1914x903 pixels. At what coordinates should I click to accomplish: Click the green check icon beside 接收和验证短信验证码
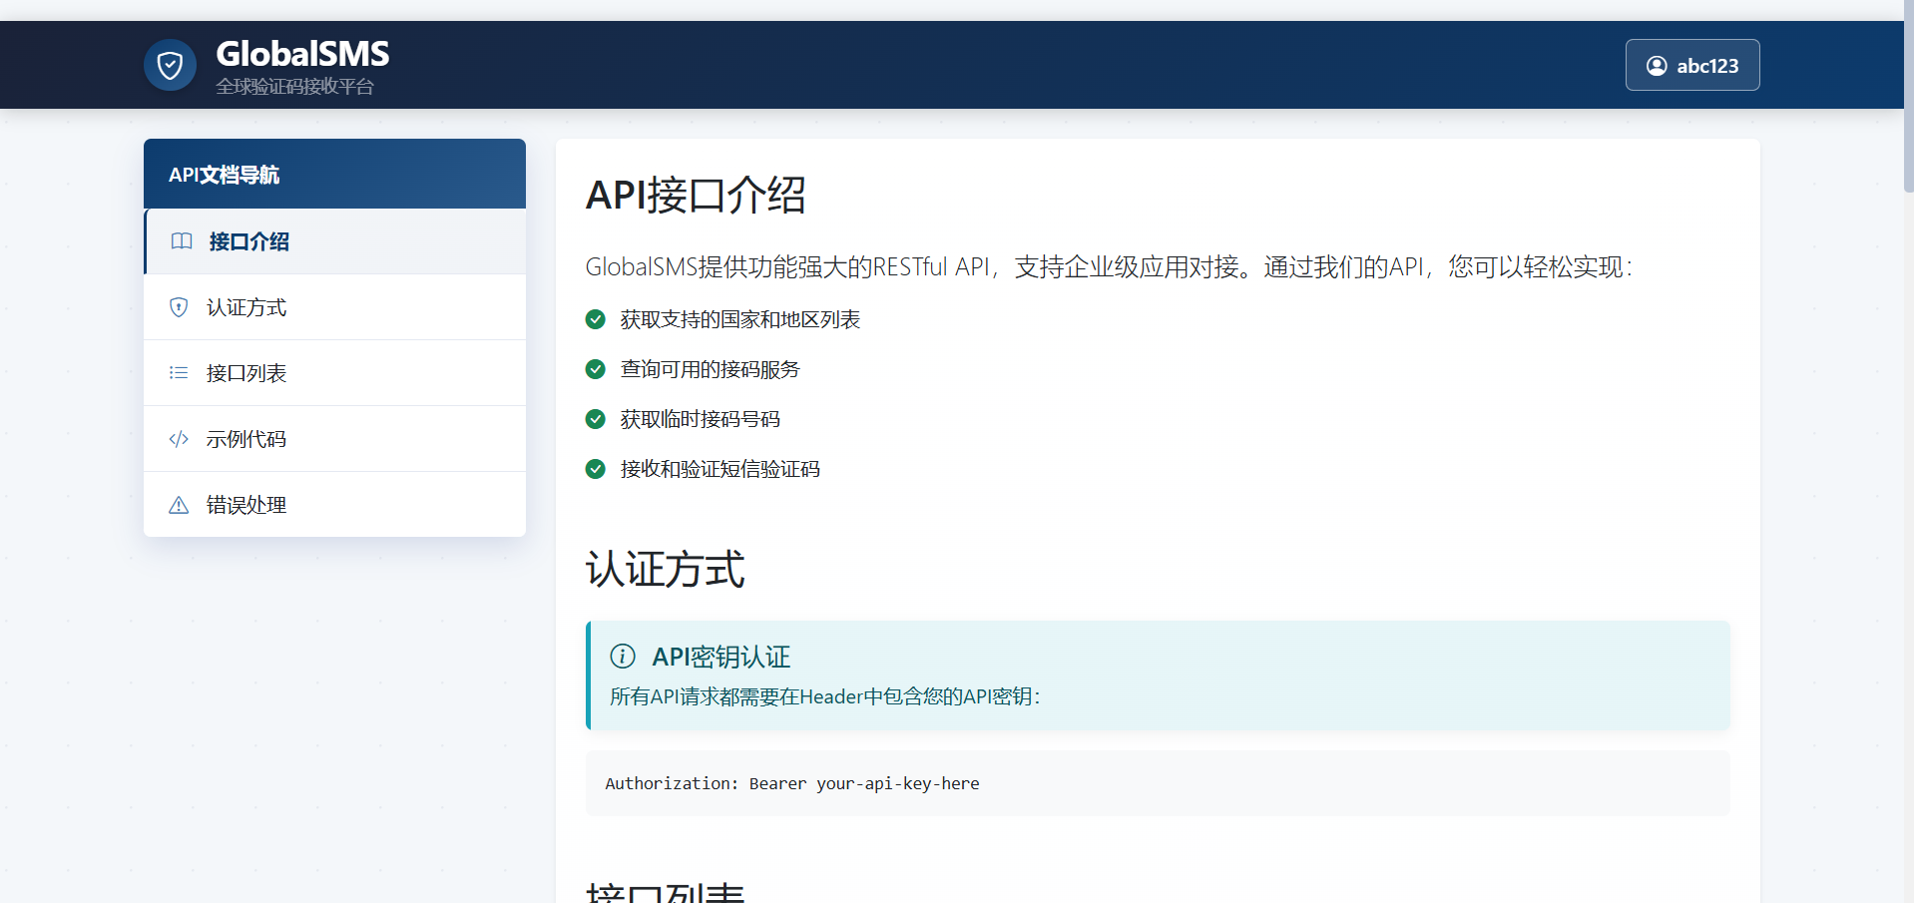click(596, 469)
